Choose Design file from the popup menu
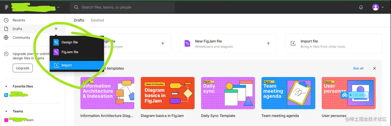 [77, 42]
